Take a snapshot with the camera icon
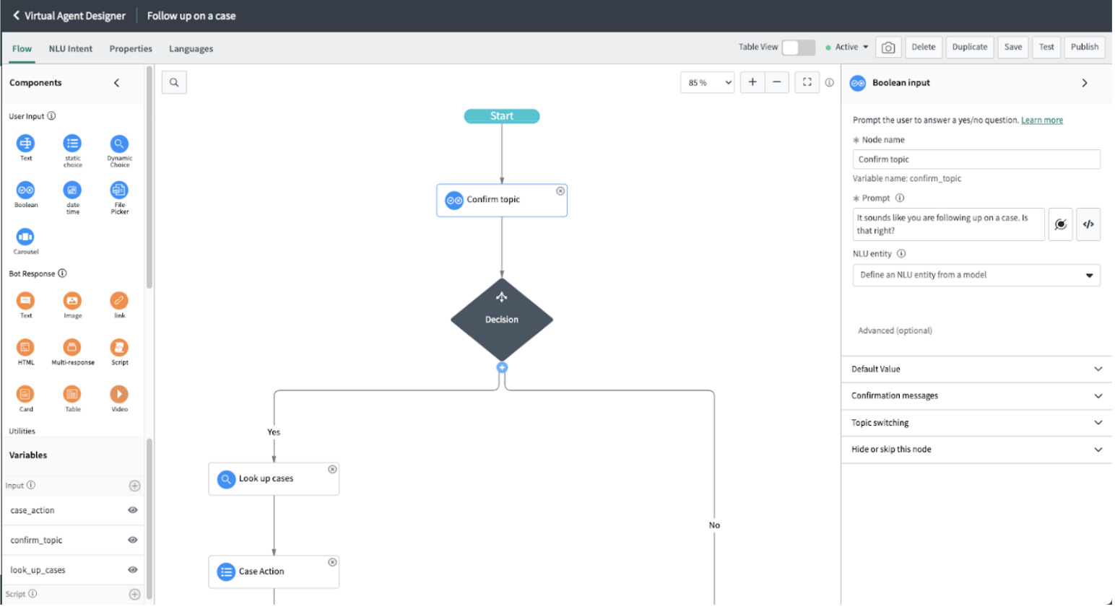Screen dimensions: 1115x609 point(888,47)
